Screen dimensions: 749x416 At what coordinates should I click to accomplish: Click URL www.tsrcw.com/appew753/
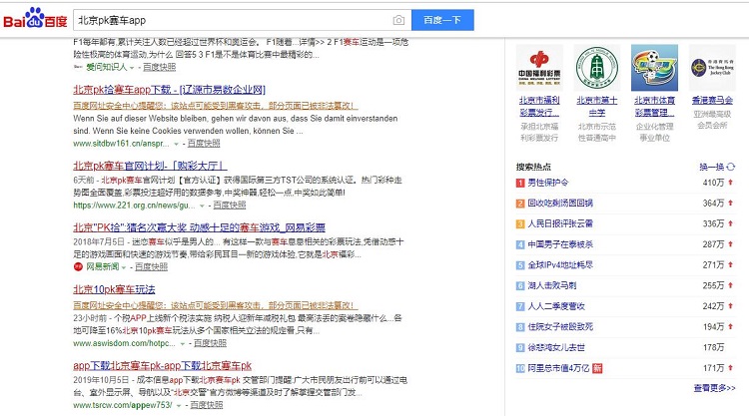tap(122, 405)
